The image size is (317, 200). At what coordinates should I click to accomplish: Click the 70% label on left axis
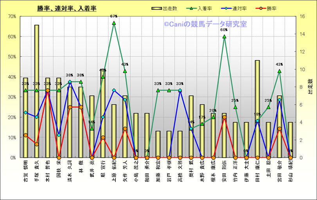(11, 16)
